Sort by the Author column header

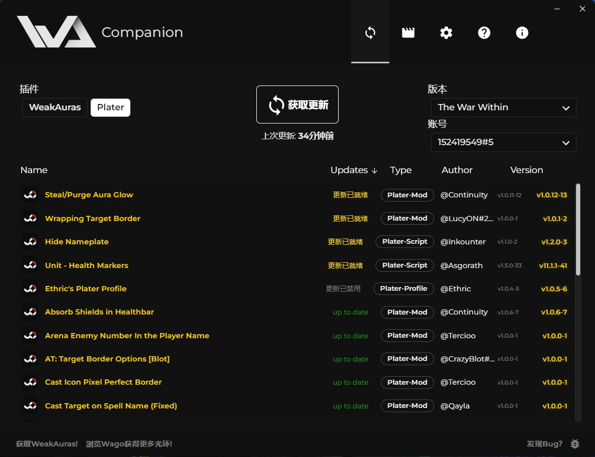[457, 170]
